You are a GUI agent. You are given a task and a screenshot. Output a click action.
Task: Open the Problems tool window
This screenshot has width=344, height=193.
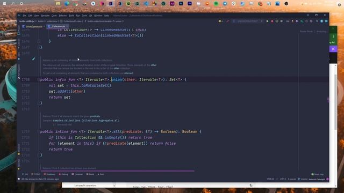coord(49,174)
